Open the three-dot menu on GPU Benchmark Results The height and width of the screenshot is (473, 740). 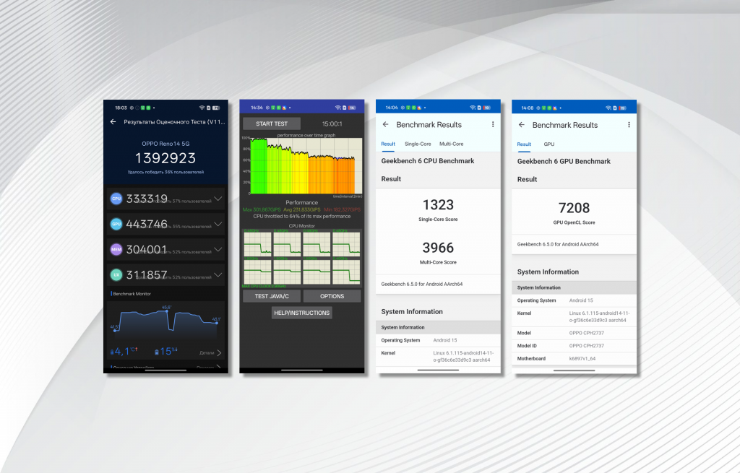pos(629,124)
